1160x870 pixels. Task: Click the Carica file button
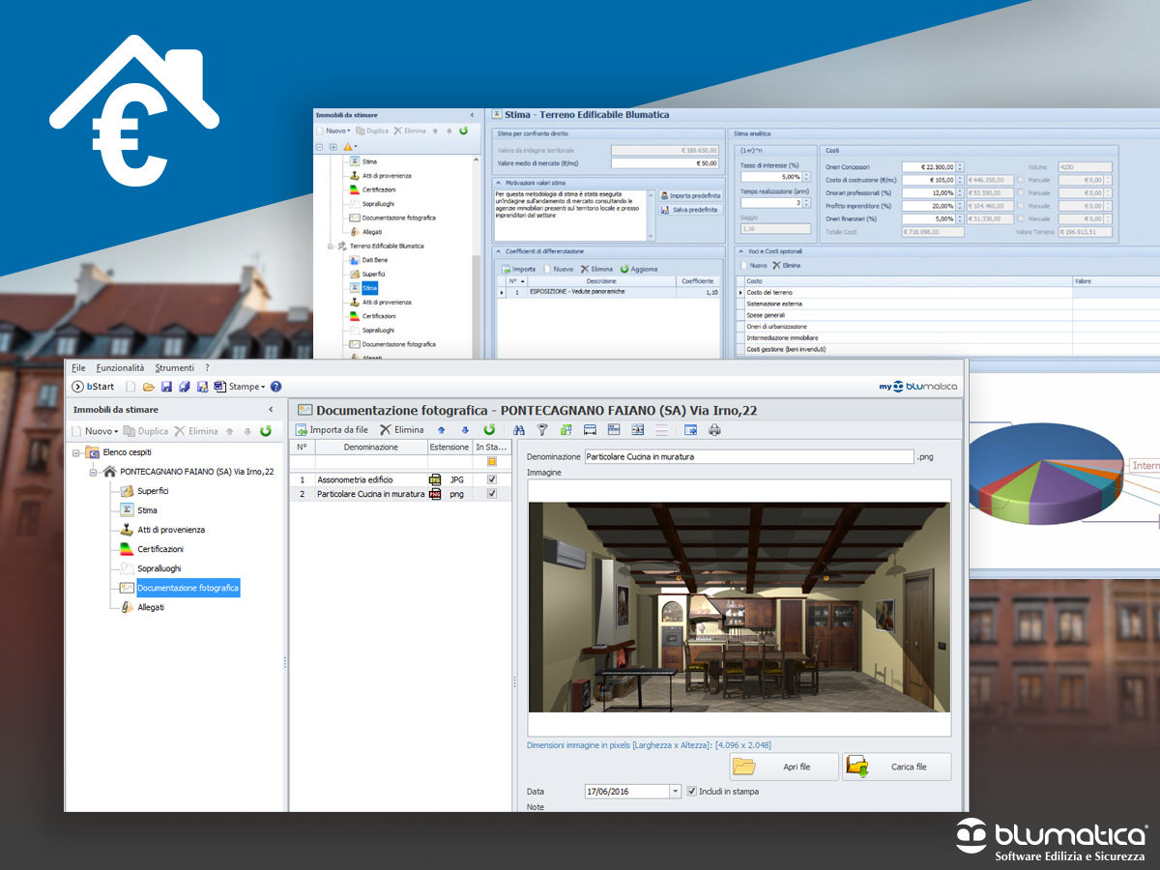[896, 767]
